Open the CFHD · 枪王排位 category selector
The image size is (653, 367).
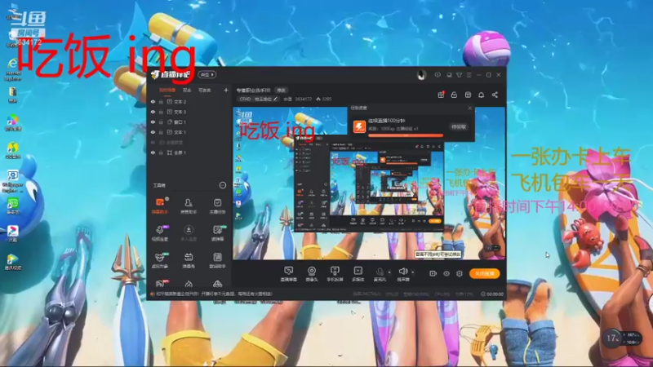(259, 99)
